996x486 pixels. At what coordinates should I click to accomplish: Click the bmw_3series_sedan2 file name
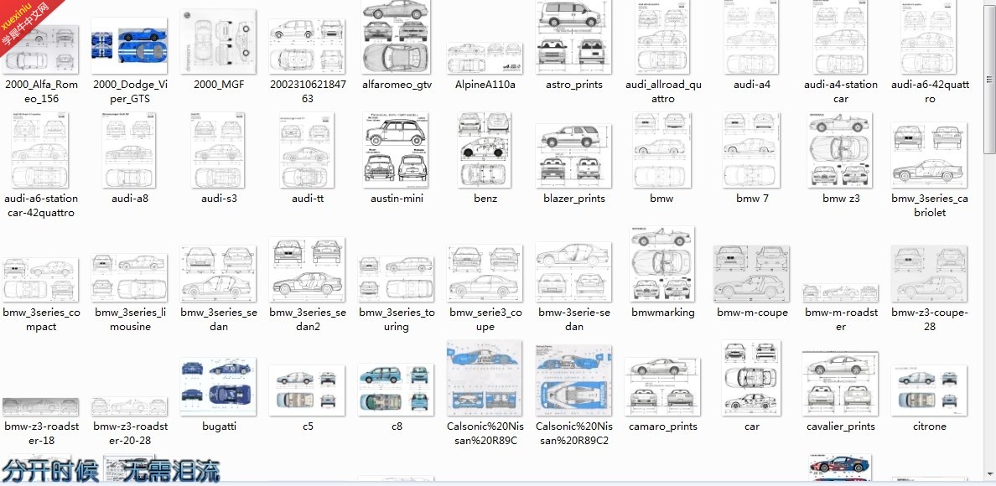pos(308,320)
